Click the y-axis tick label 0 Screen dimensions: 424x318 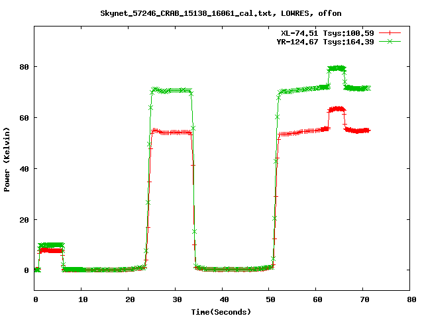pyautogui.click(x=26, y=270)
